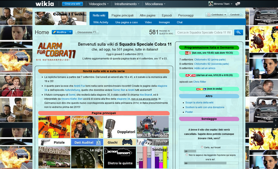Screen dimensions: 278x169
Task: Open the Discussione button
Action: [x=87, y=32]
